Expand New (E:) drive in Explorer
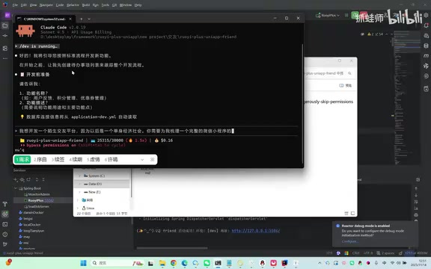431x269 pixels. click(80, 192)
